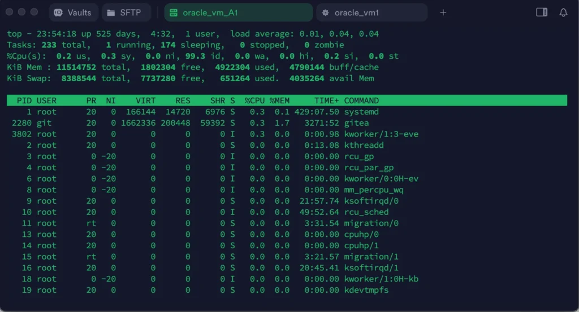Click the %CPU column header
Viewport: 579px width, 312px height.
point(255,100)
